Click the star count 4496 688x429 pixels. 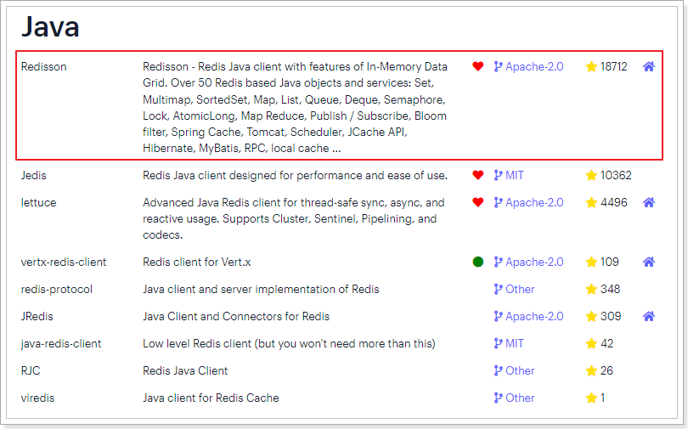point(614,202)
